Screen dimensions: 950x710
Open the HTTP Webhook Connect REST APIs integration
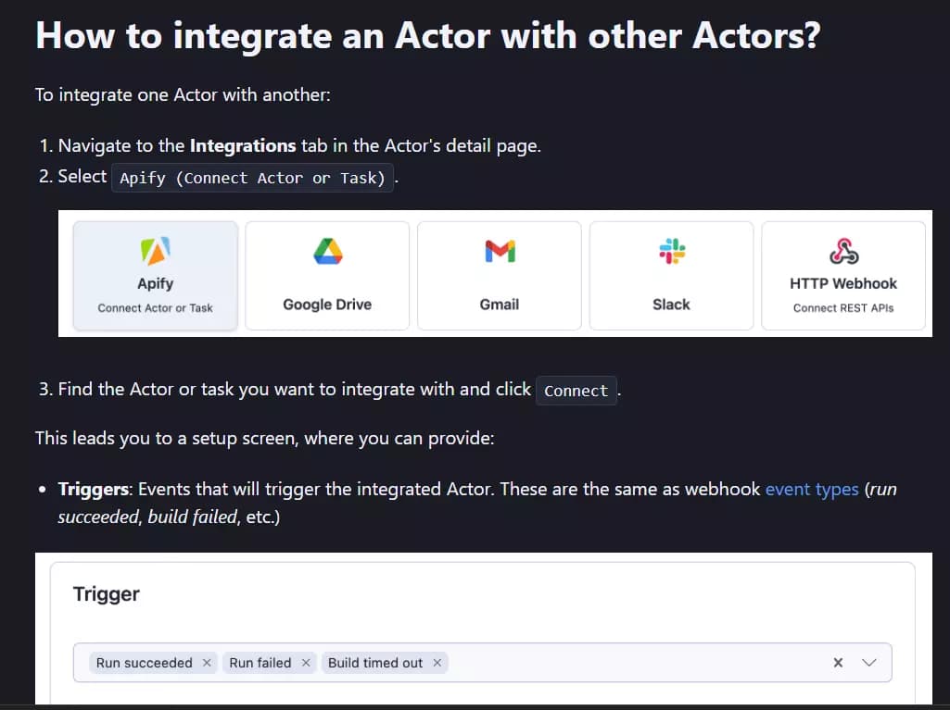point(842,275)
